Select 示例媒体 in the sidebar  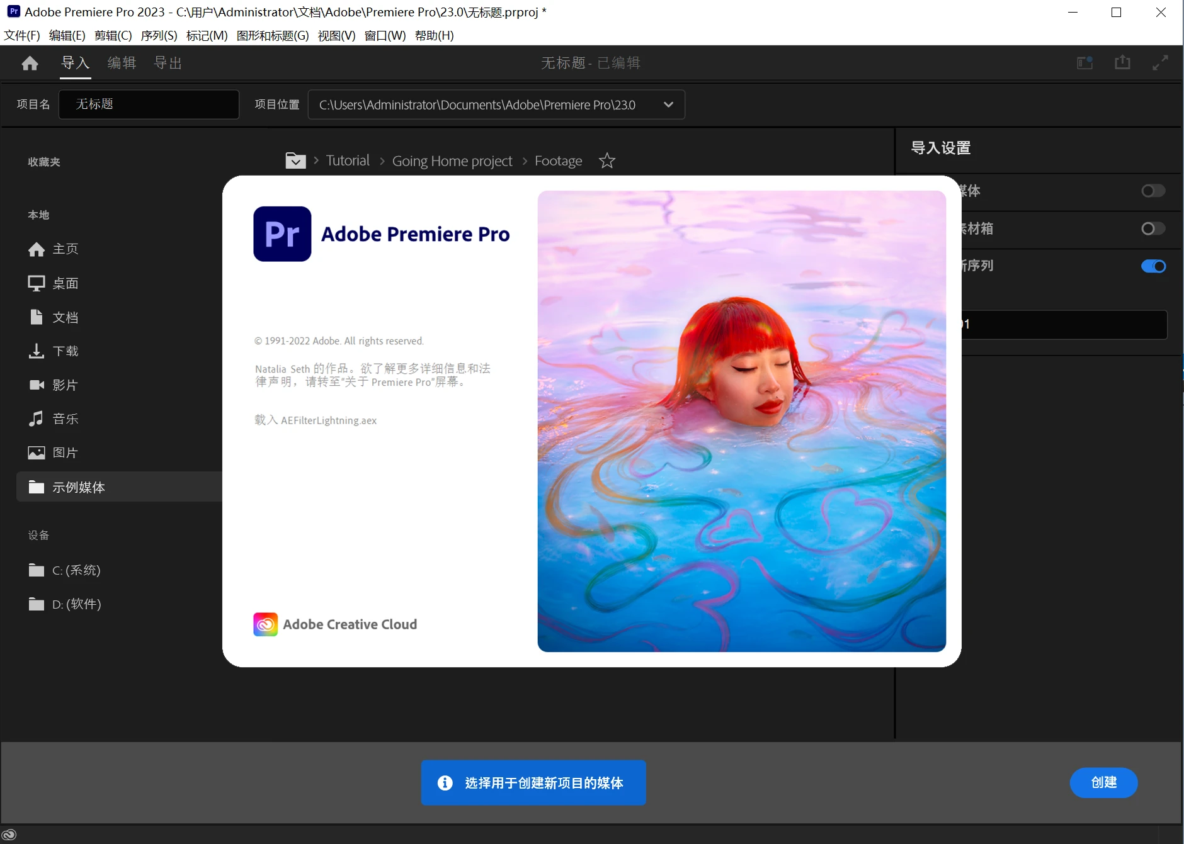(x=77, y=487)
